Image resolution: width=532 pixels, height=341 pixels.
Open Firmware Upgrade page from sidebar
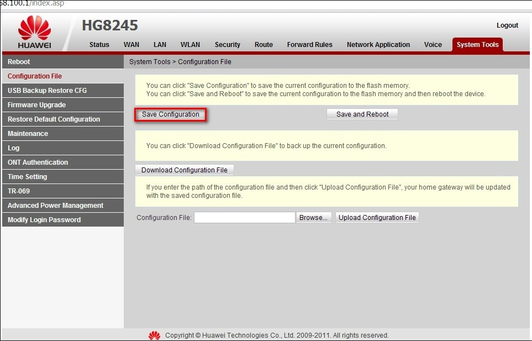tap(36, 105)
